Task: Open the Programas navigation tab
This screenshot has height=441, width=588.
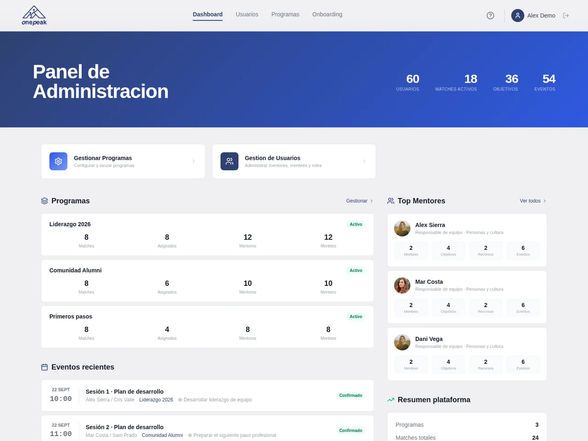Action: point(285,15)
